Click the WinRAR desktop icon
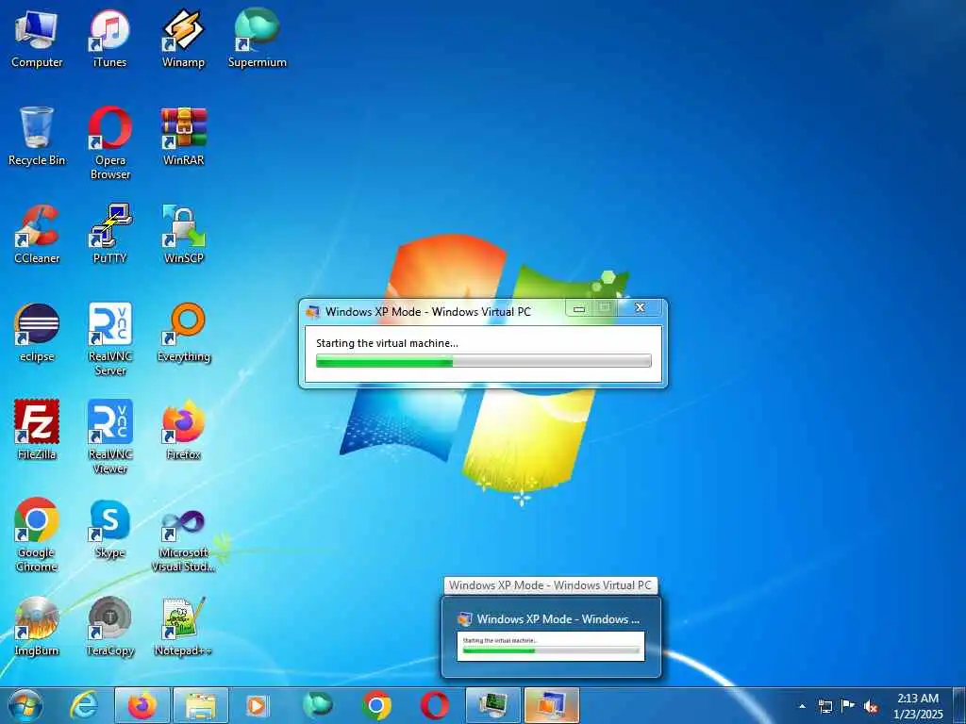 click(183, 137)
